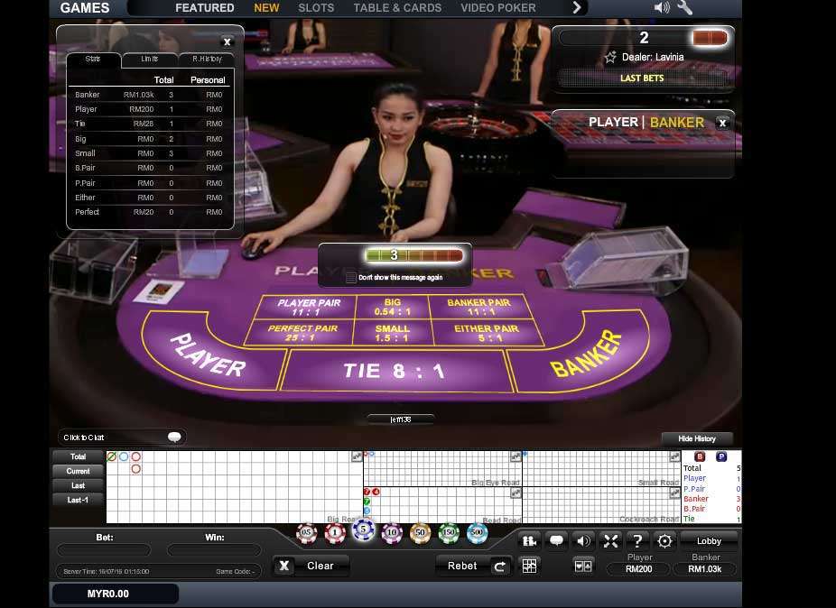Open Table & Cards category
This screenshot has width=836, height=608.
coord(397,8)
